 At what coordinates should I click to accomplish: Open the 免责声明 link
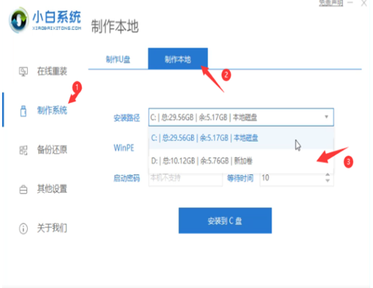[331, 3]
